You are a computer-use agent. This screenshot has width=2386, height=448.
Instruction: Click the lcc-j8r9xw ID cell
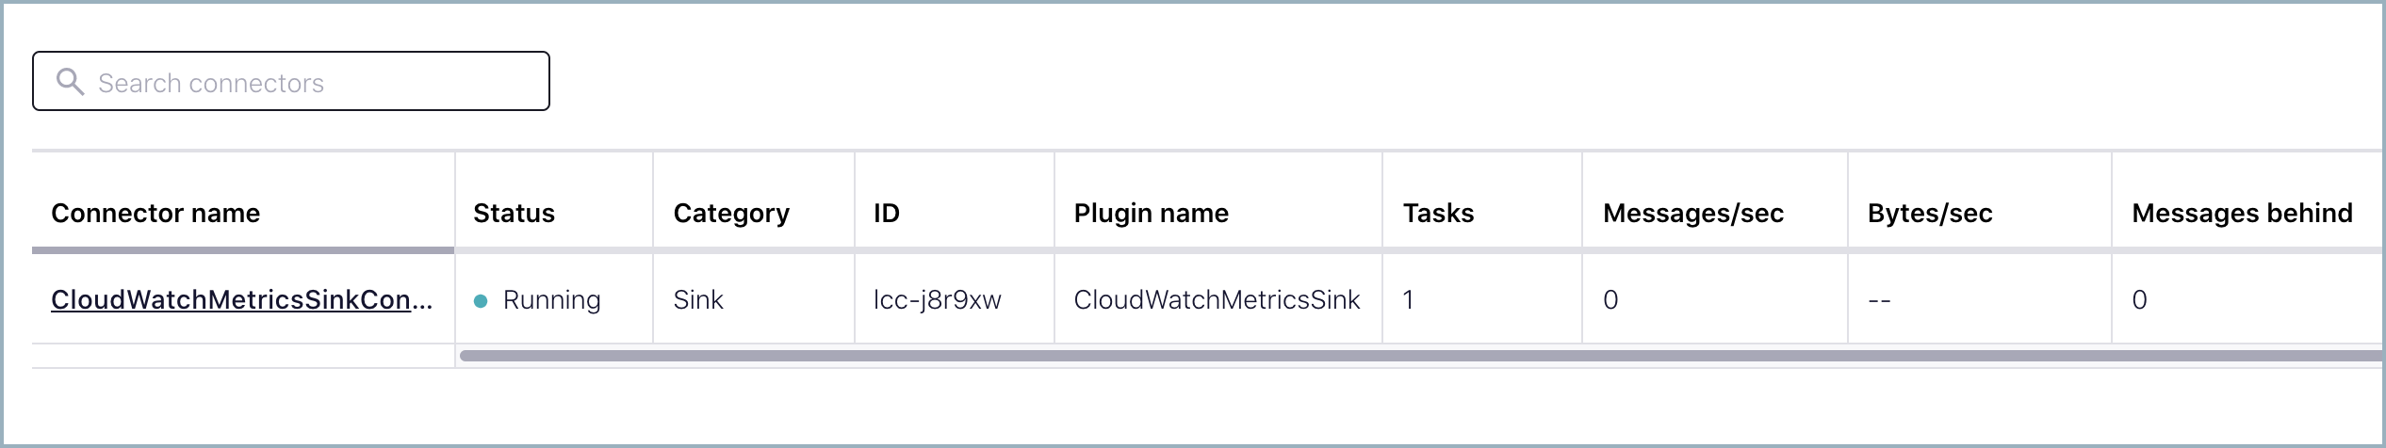click(937, 299)
